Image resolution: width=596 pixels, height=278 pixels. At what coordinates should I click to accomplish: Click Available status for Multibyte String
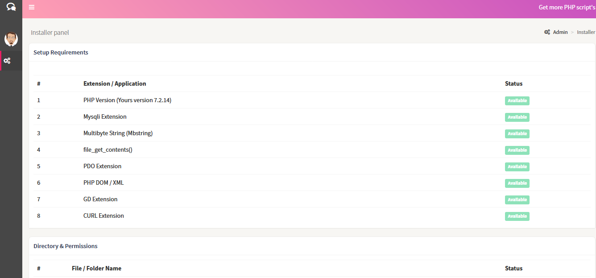pyautogui.click(x=517, y=134)
